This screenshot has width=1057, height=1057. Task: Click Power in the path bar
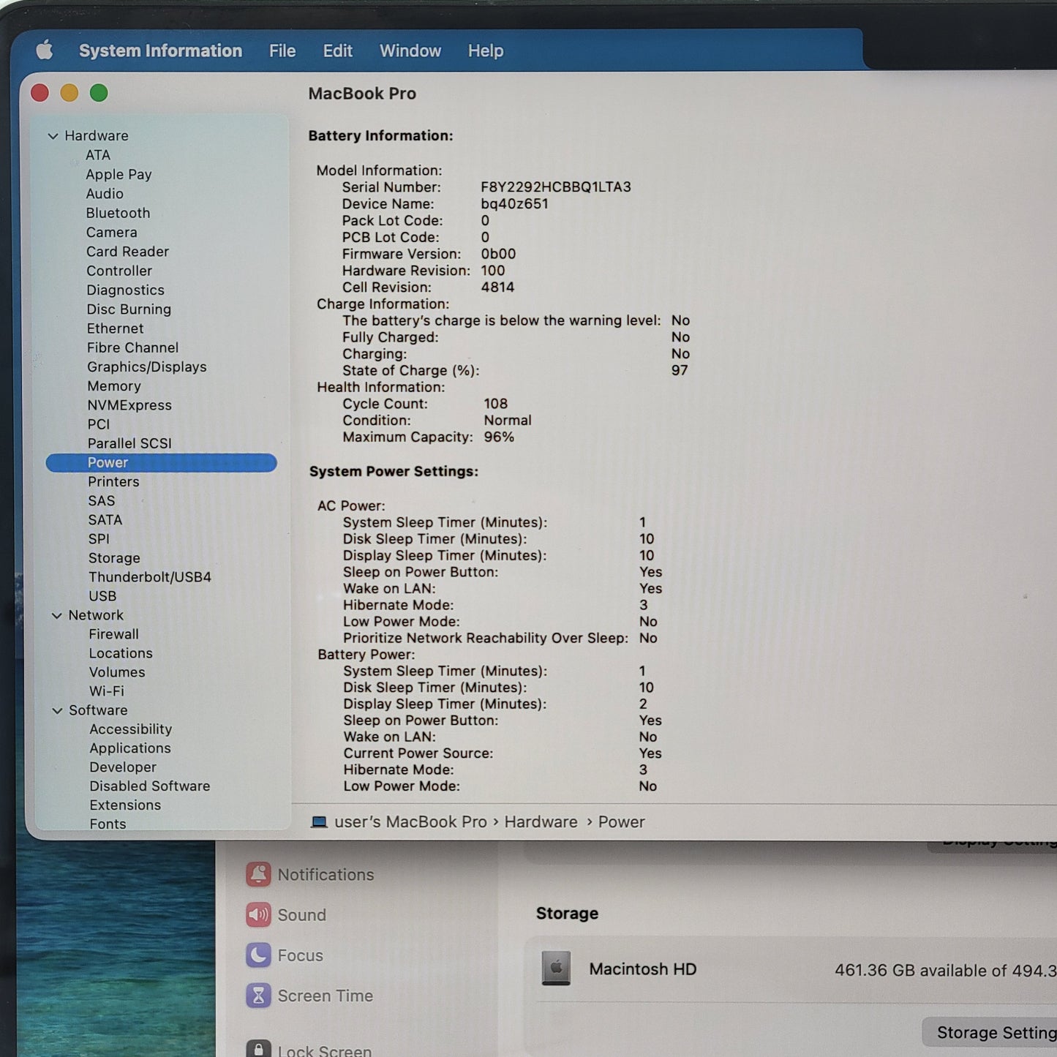(x=622, y=822)
